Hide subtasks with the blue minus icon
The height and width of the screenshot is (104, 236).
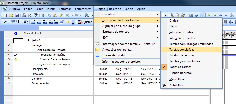coord(226,15)
